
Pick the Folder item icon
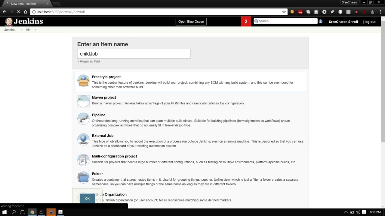point(83,178)
